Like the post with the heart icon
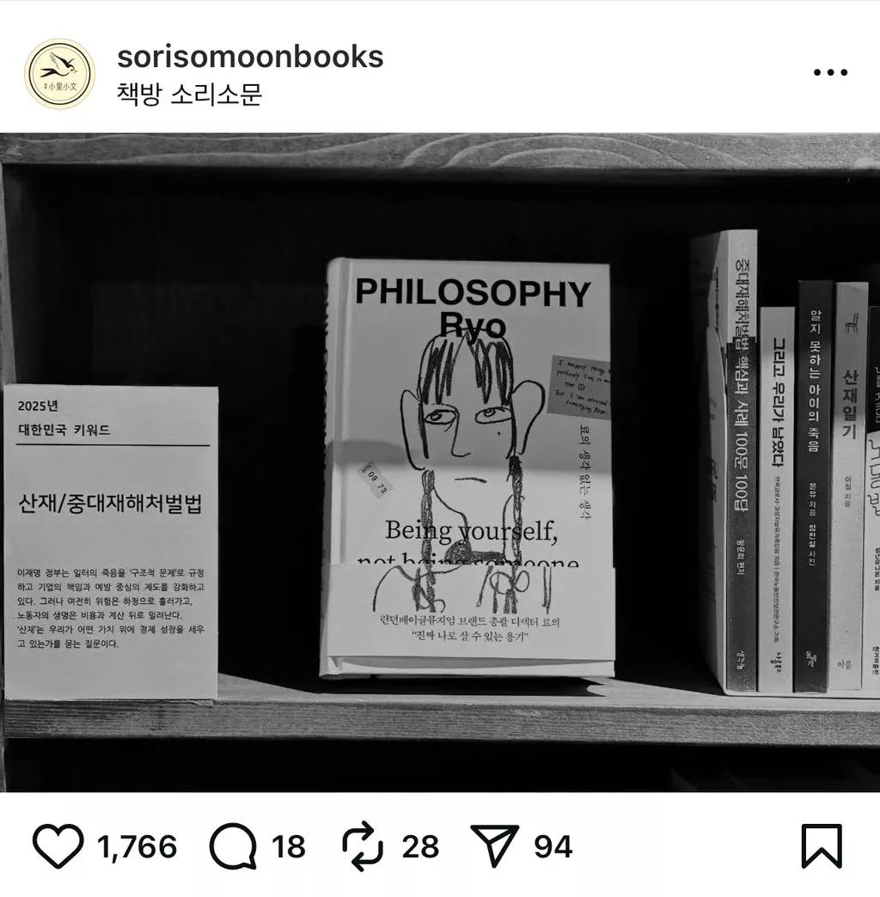Viewport: 880px width, 897px height. tap(58, 846)
